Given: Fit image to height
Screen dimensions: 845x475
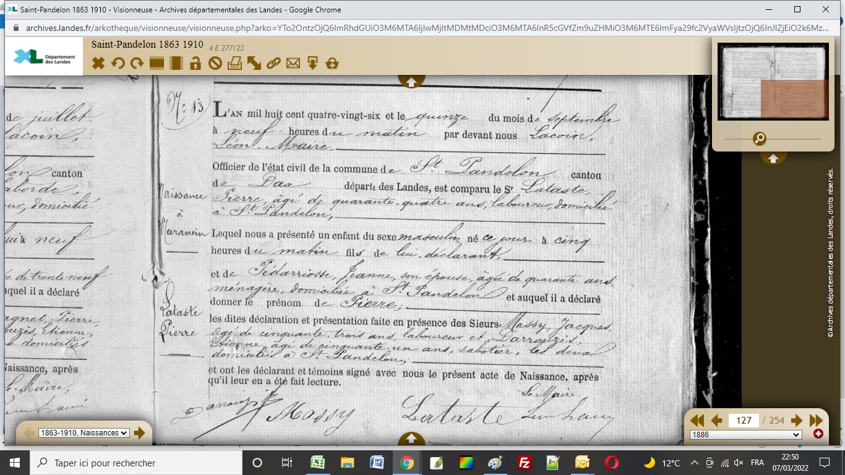Looking at the screenshot, I should [x=176, y=63].
